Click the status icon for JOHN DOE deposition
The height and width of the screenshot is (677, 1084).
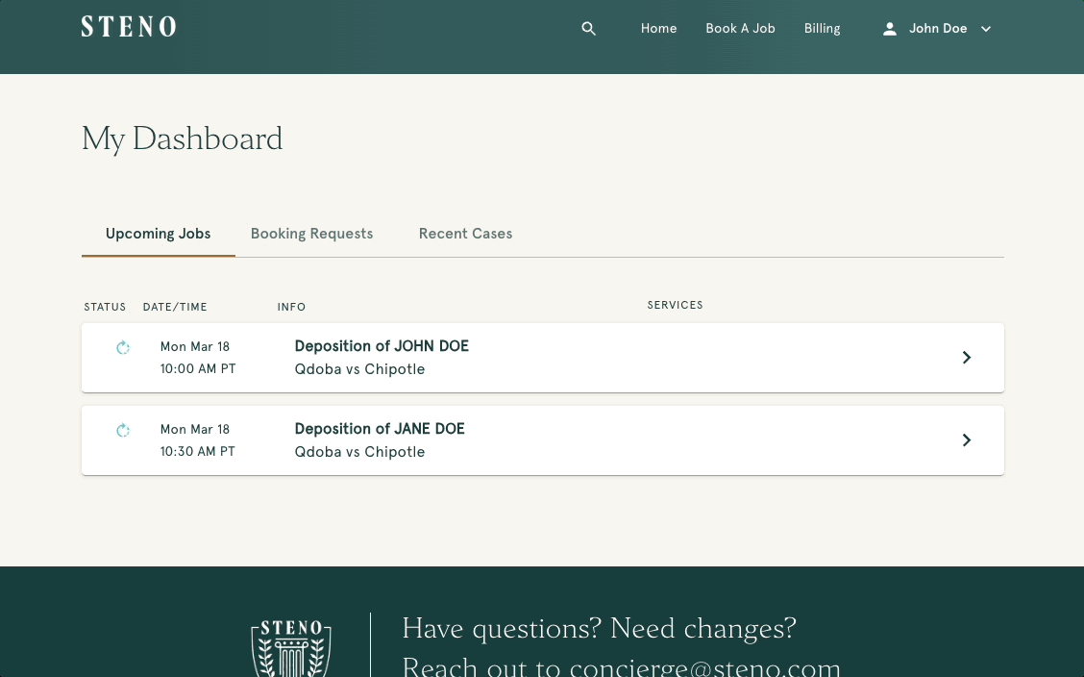click(x=123, y=348)
